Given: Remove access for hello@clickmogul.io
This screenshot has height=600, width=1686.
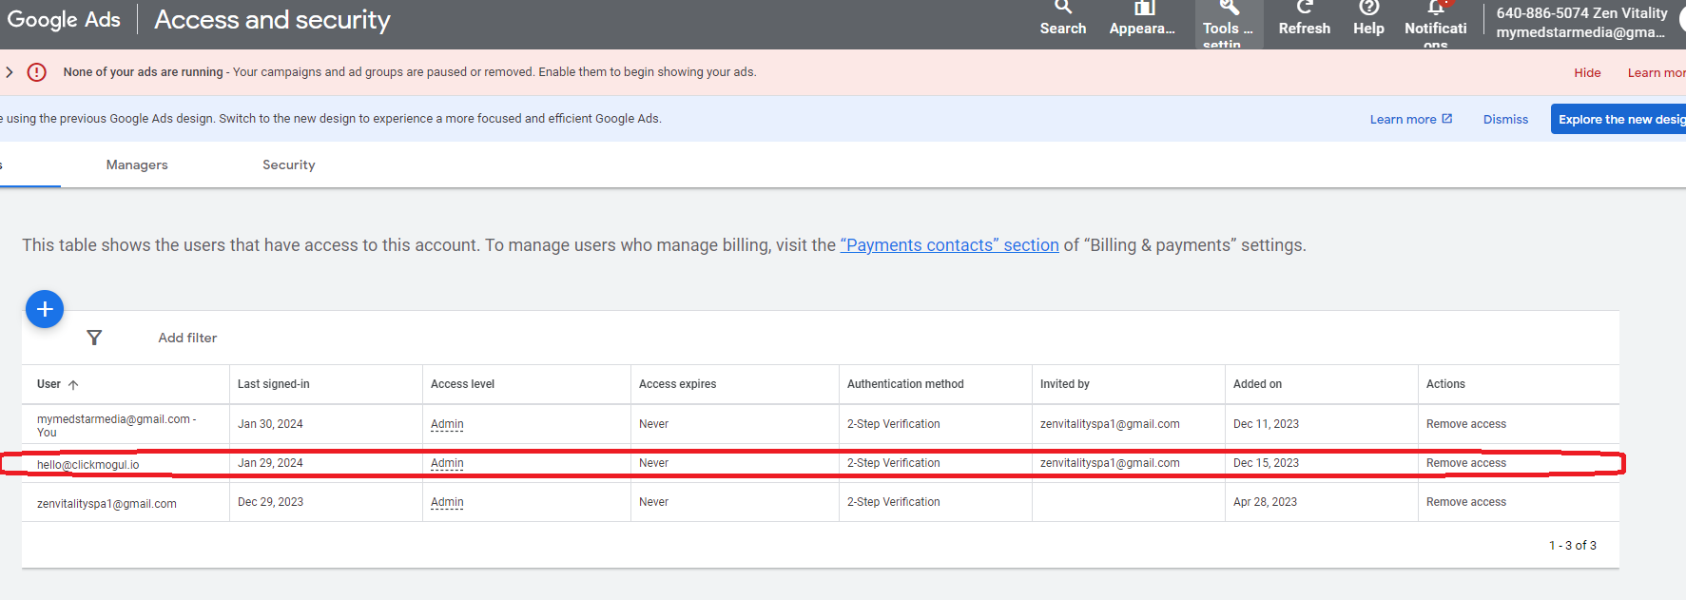Looking at the screenshot, I should (x=1465, y=463).
